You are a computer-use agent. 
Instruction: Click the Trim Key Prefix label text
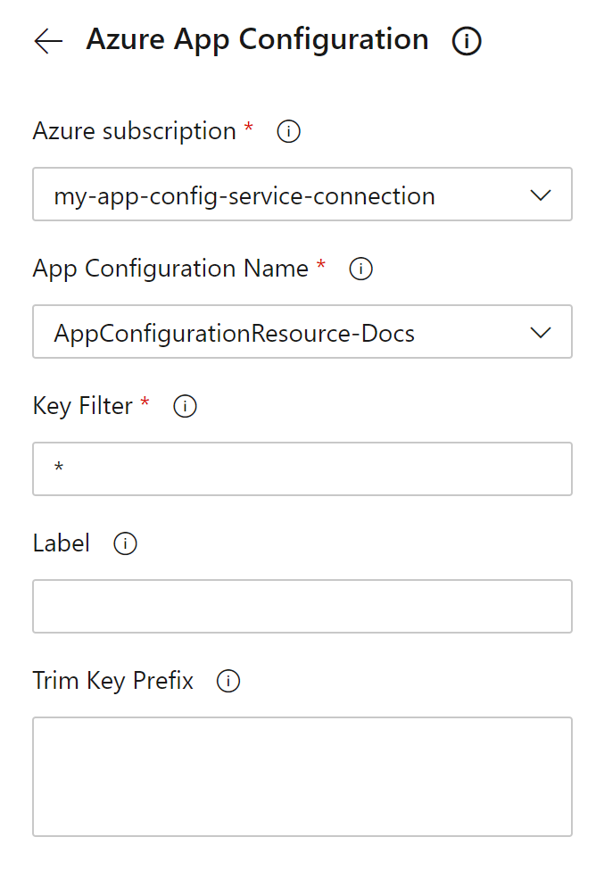[113, 681]
